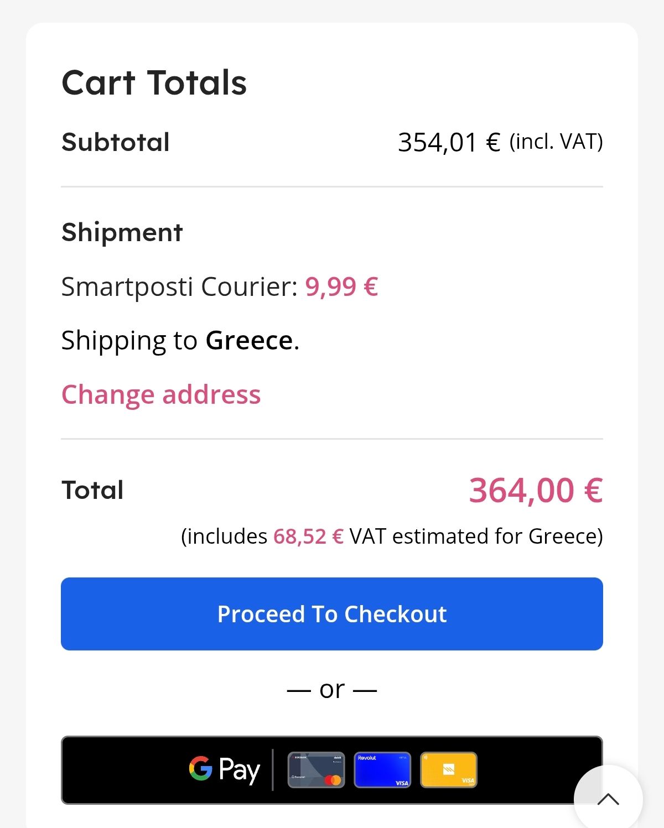Click the 68,52 € VAT amount
This screenshot has width=664, height=828.
(x=308, y=537)
